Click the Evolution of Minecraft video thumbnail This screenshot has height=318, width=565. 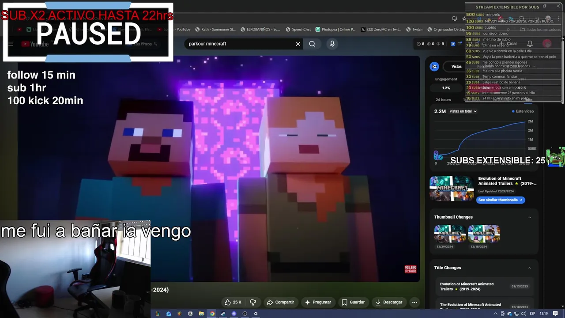(x=452, y=189)
